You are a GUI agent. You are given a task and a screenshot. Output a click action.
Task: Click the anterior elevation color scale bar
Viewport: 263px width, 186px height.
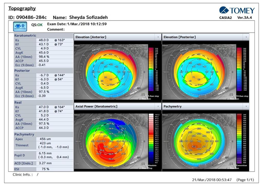tap(151, 69)
